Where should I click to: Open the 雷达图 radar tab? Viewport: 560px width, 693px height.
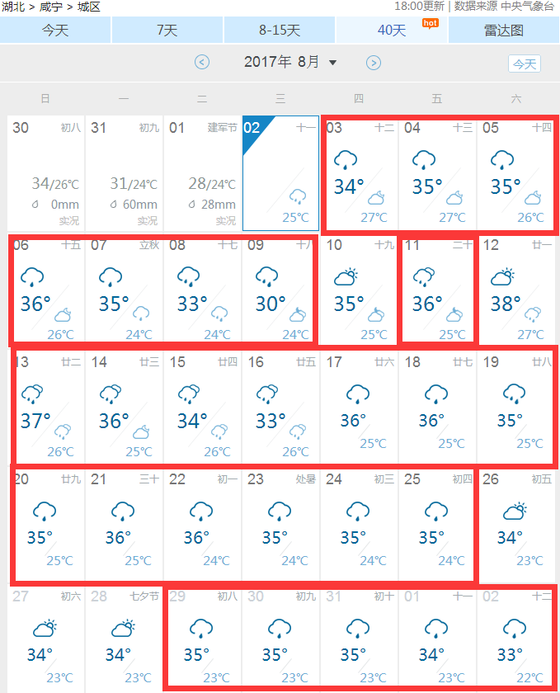(x=503, y=30)
